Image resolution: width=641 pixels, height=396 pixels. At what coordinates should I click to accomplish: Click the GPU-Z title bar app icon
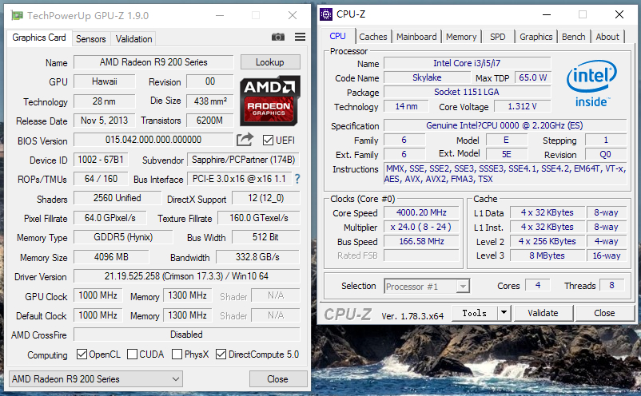(x=17, y=15)
